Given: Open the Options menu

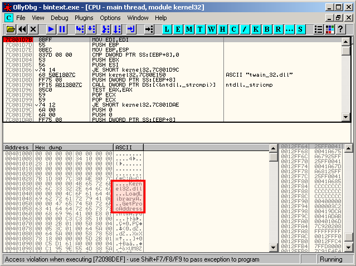Looking at the screenshot, I should click(x=110, y=18).
